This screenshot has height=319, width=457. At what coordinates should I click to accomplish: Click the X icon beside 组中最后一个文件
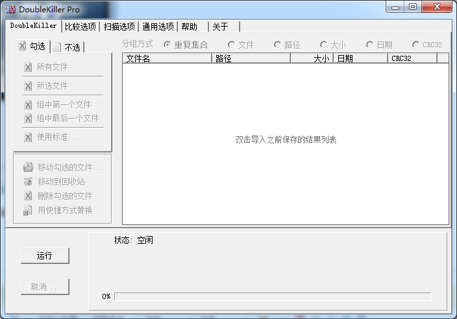click(28, 118)
